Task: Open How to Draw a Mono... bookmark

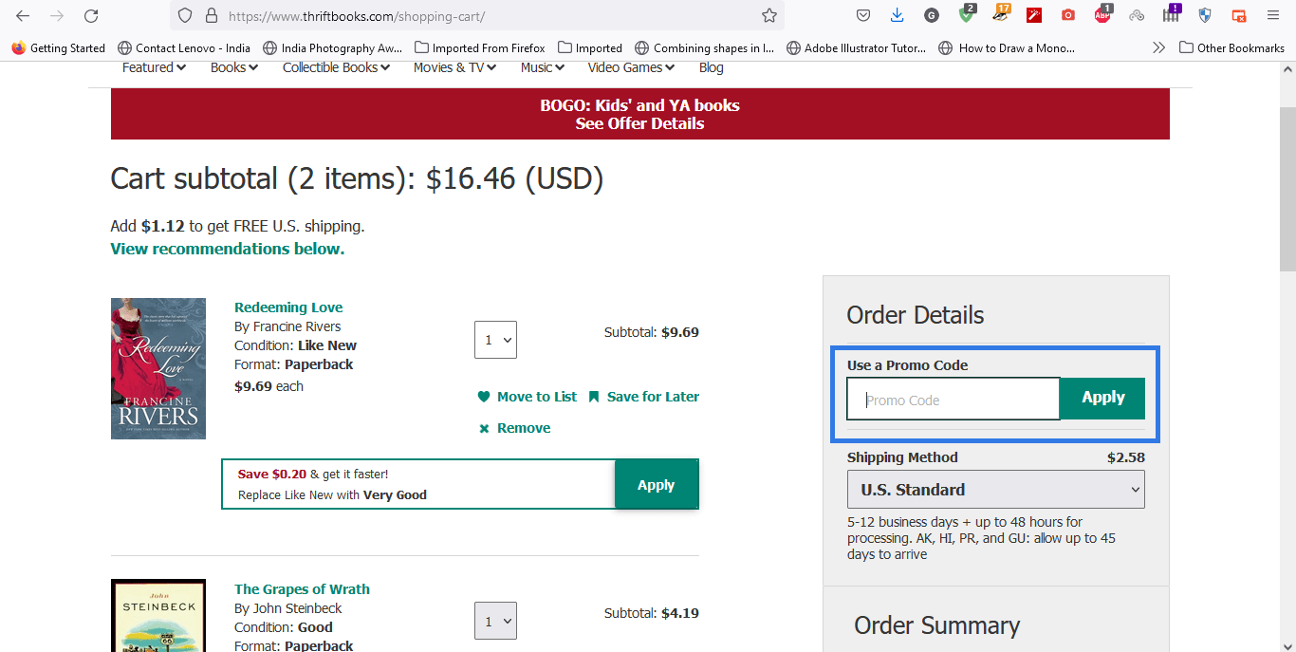Action: pos(1007,47)
